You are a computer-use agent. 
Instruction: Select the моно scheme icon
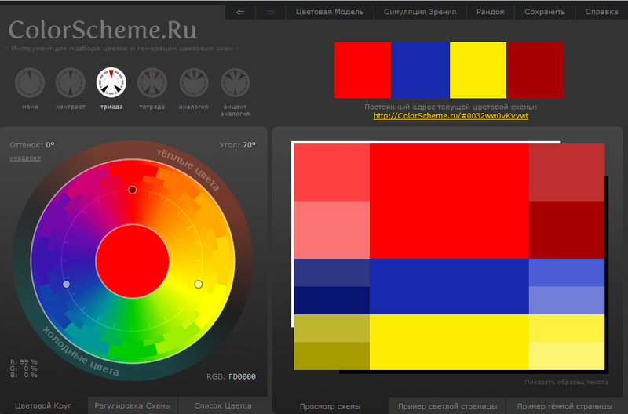pyautogui.click(x=30, y=83)
